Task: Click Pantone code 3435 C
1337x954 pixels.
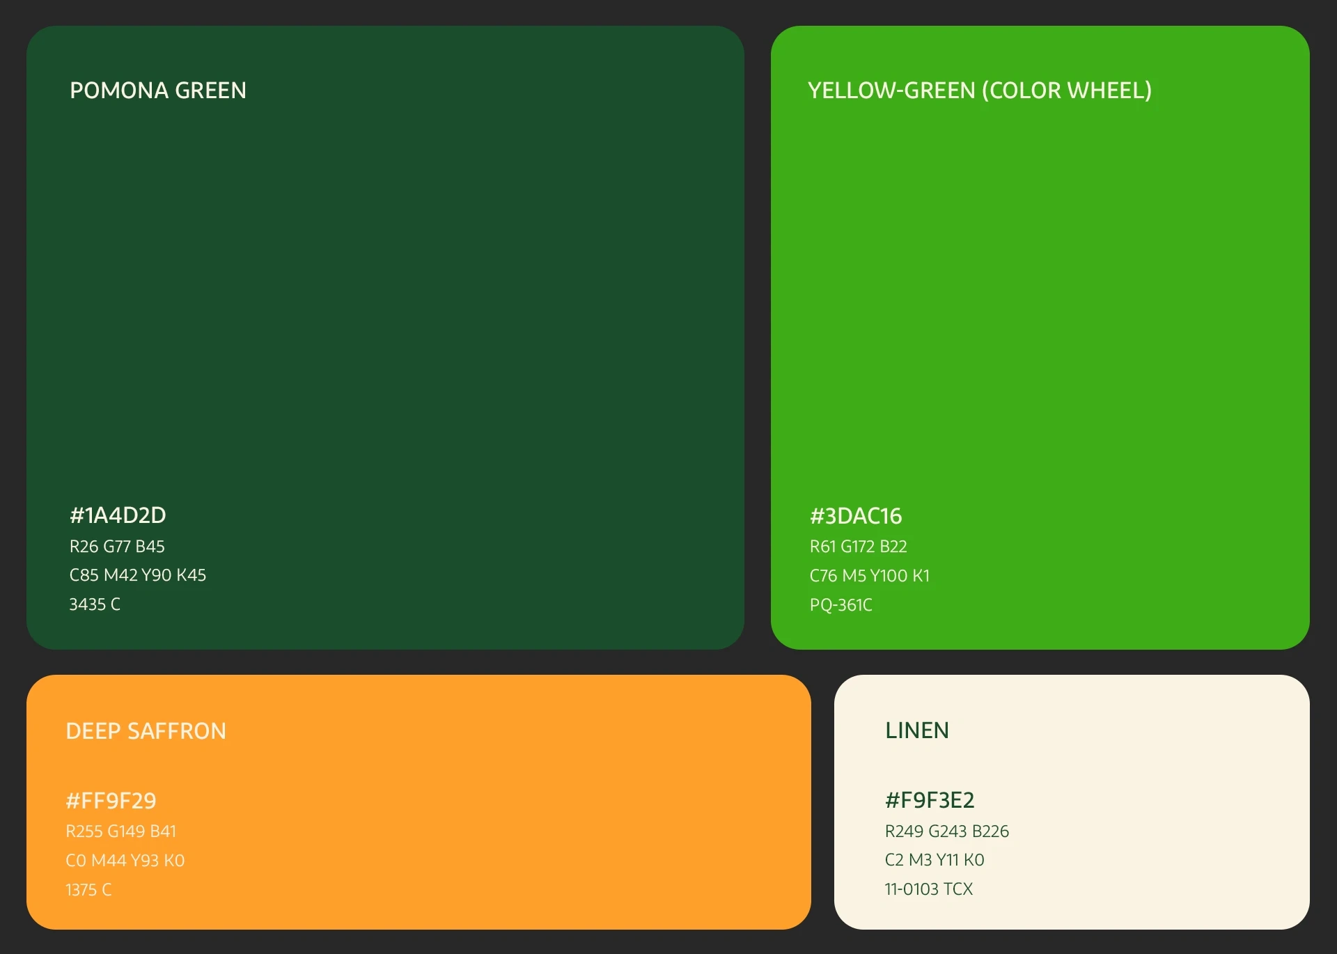Action: click(95, 604)
